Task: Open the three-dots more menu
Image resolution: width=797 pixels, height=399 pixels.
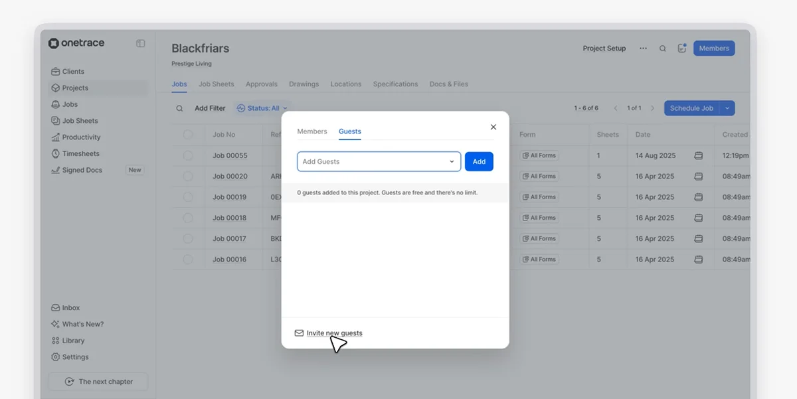Action: [x=643, y=48]
